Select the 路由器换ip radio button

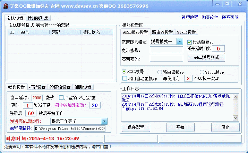click(160, 72)
